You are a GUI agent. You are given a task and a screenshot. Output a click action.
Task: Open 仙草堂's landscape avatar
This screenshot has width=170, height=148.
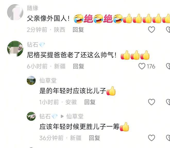(31, 80)
